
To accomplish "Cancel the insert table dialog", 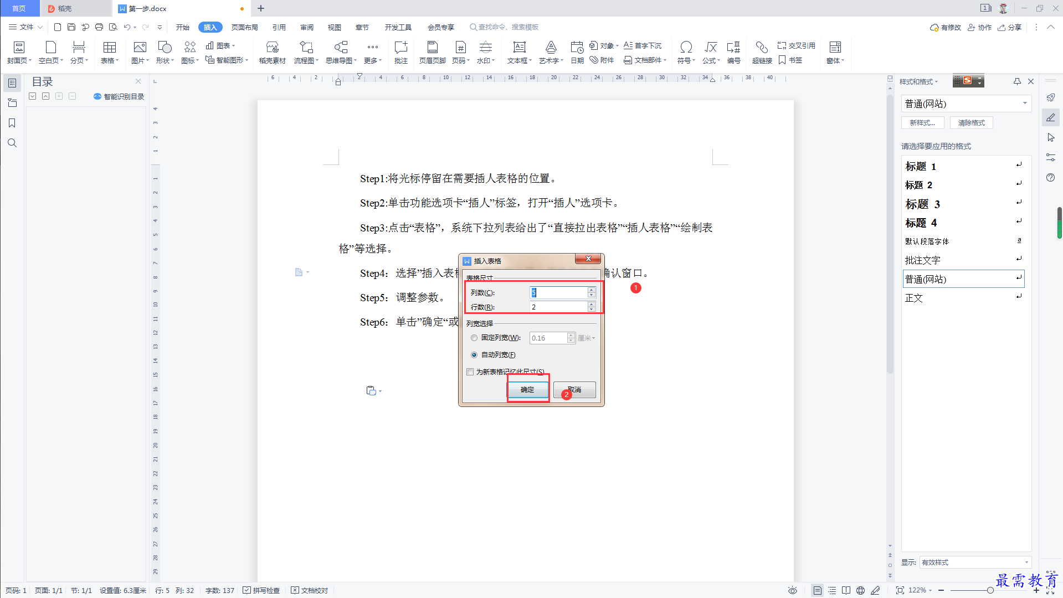I will (574, 390).
